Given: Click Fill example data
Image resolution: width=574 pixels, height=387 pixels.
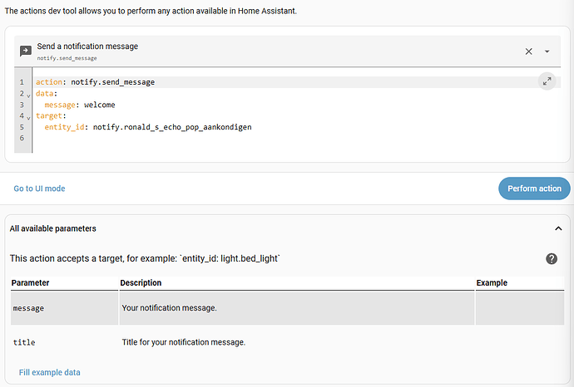Looking at the screenshot, I should coord(50,372).
